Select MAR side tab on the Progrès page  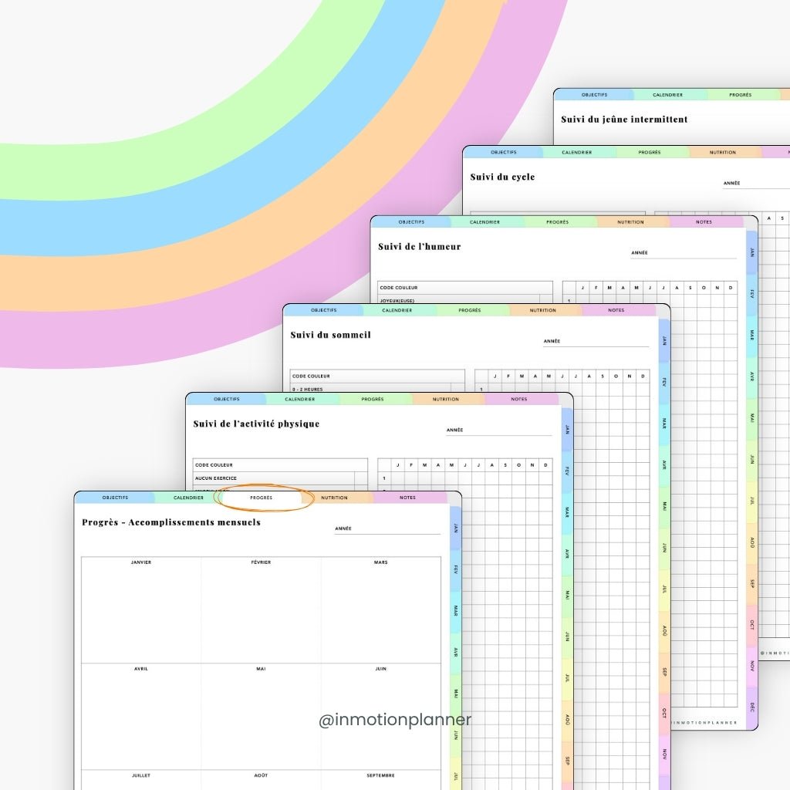tap(456, 611)
